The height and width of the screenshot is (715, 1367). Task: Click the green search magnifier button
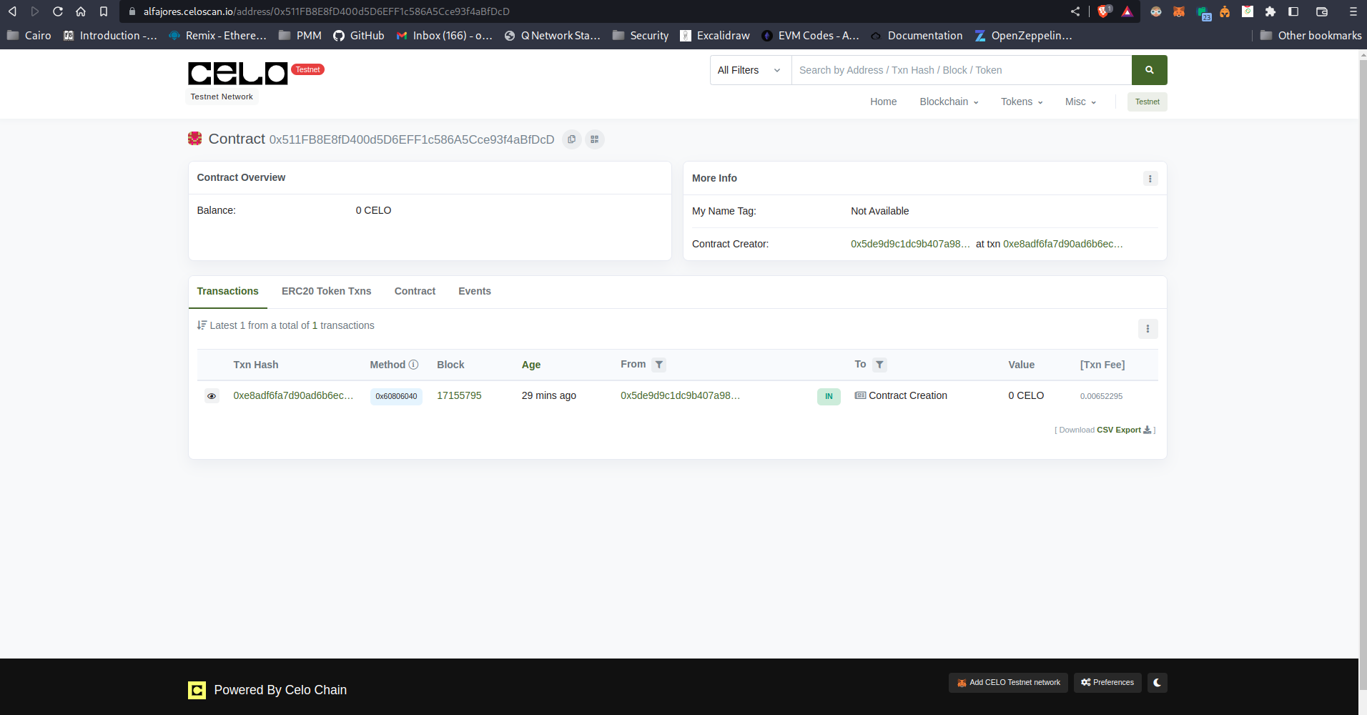point(1150,70)
